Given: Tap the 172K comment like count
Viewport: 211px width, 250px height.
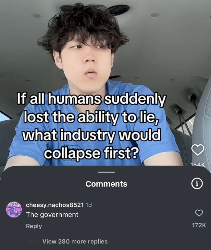Looking at the screenshot, I should click(199, 225).
